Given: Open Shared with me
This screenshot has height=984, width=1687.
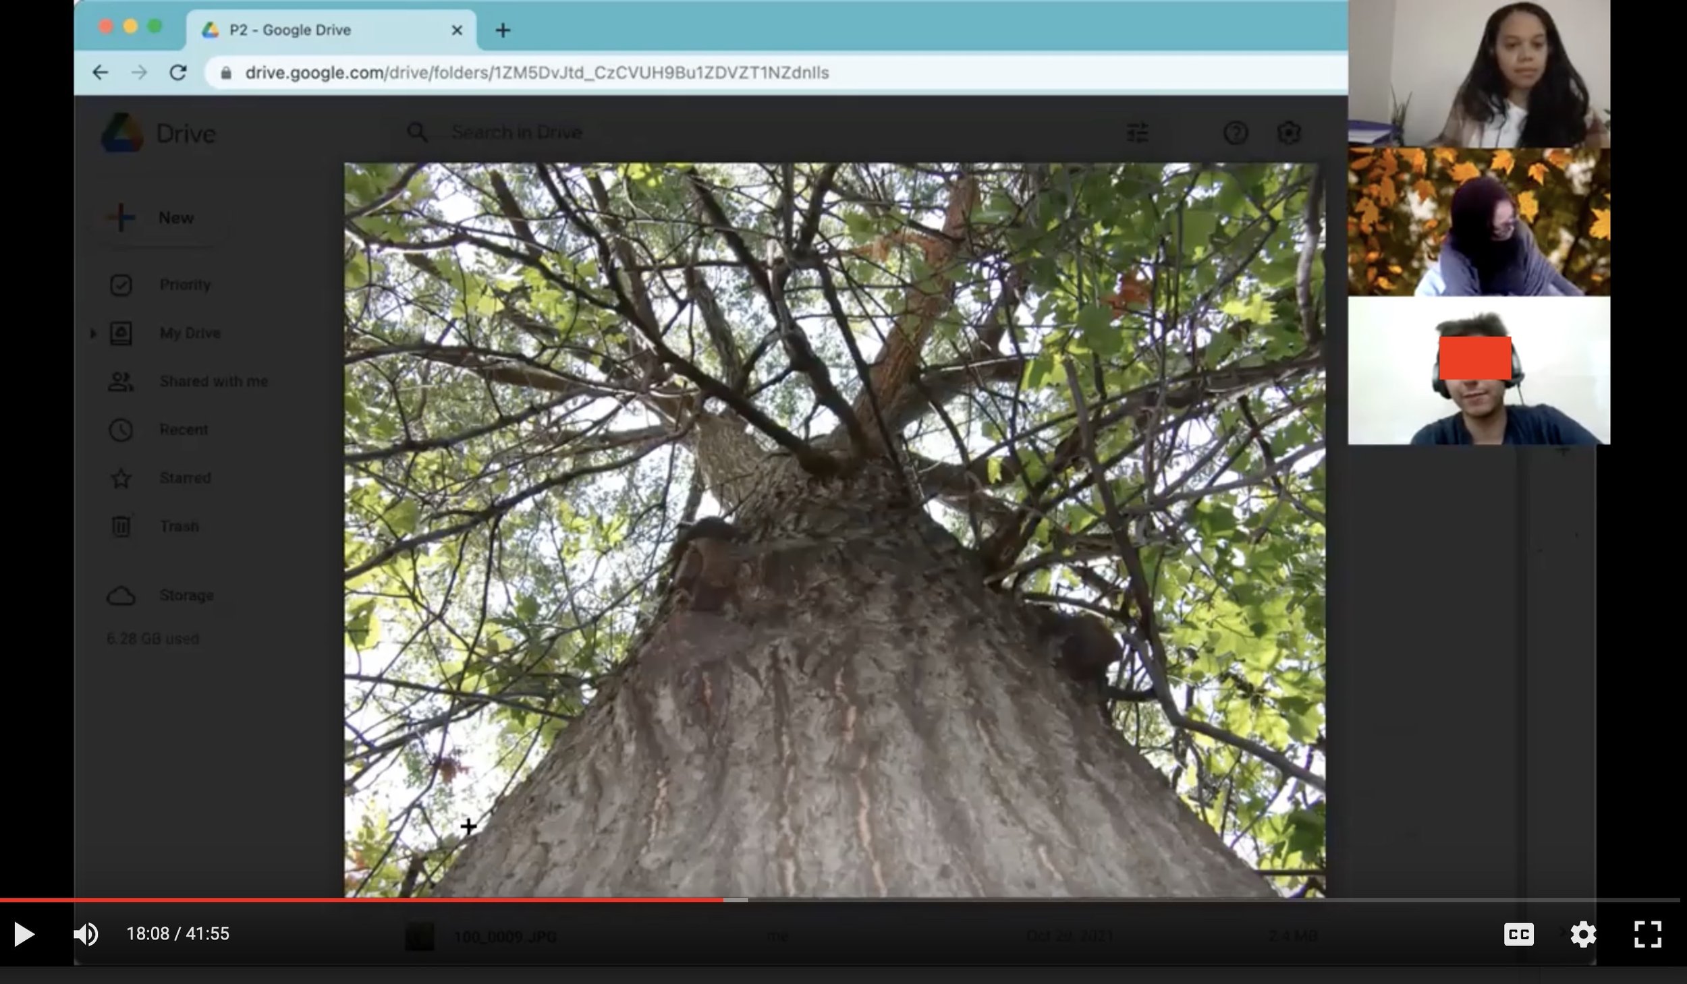Looking at the screenshot, I should tap(214, 382).
